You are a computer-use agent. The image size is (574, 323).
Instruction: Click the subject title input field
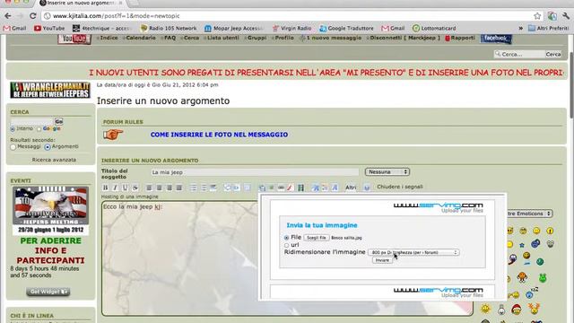click(x=255, y=172)
